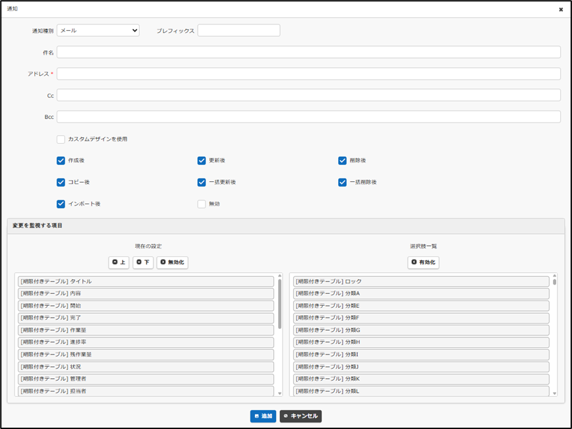Click the 下 (down) button
The width and height of the screenshot is (572, 429).
click(x=143, y=262)
